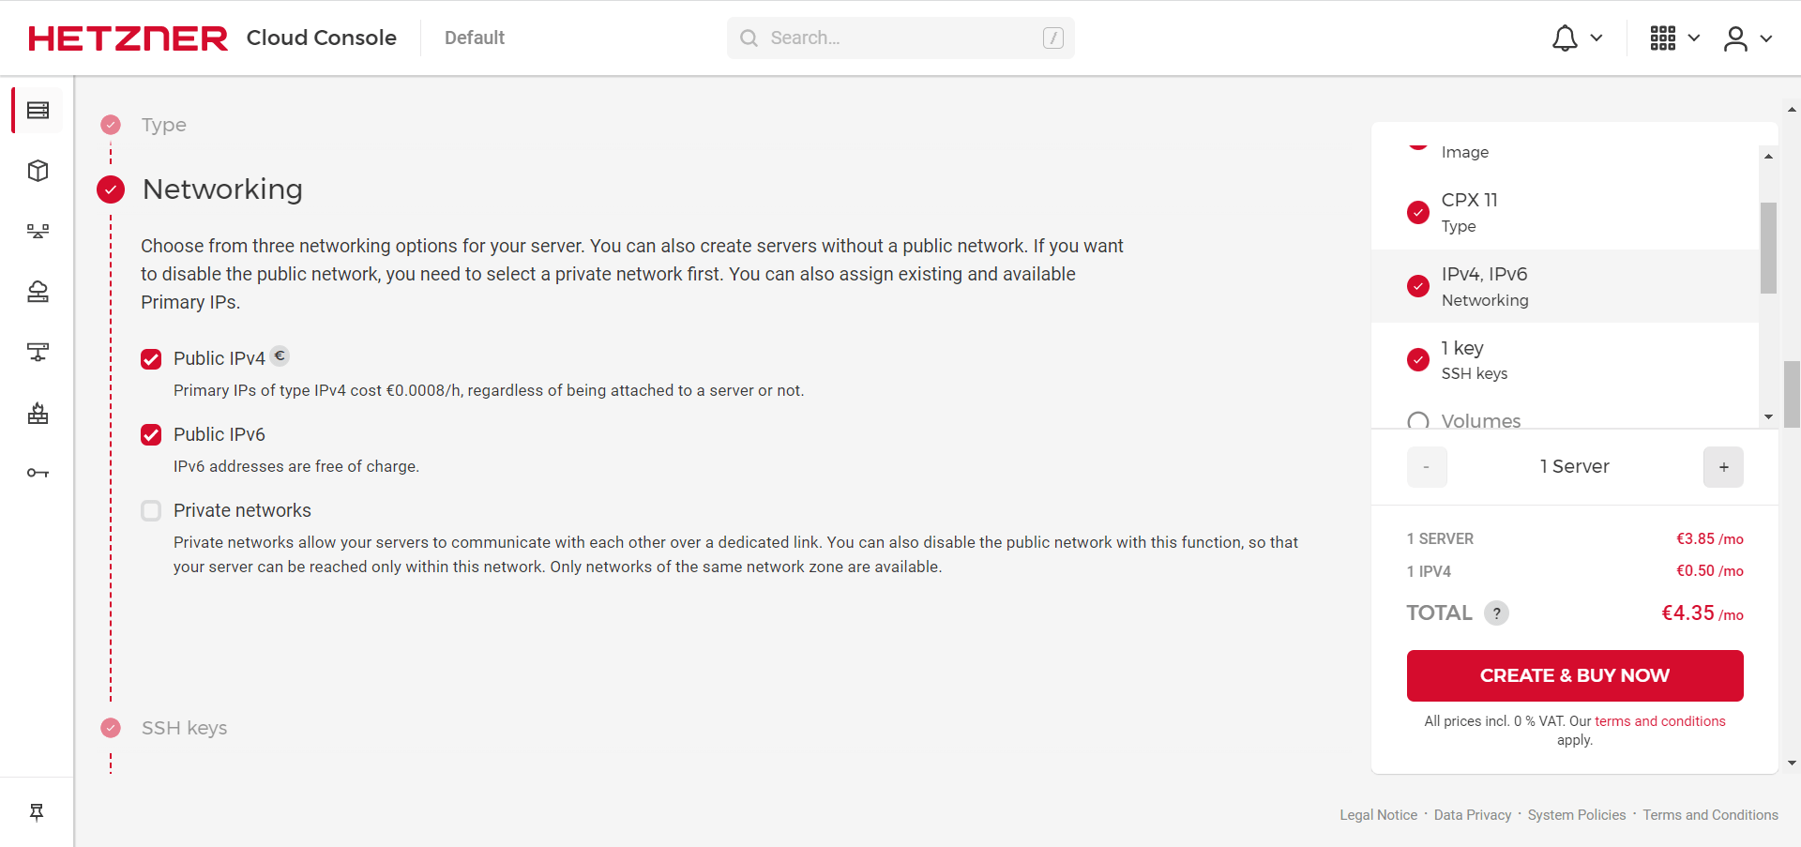Open Firewalls sidebar icon

click(38, 413)
